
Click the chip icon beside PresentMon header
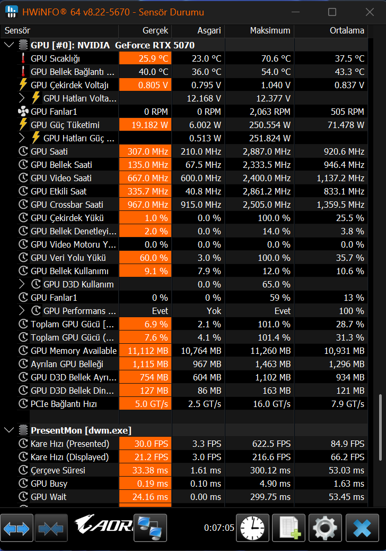click(x=23, y=430)
